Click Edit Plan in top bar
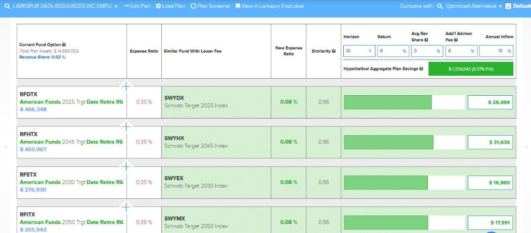The width and height of the screenshot is (531, 233). 137,6
